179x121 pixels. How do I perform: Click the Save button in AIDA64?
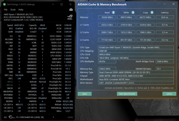(85, 94)
